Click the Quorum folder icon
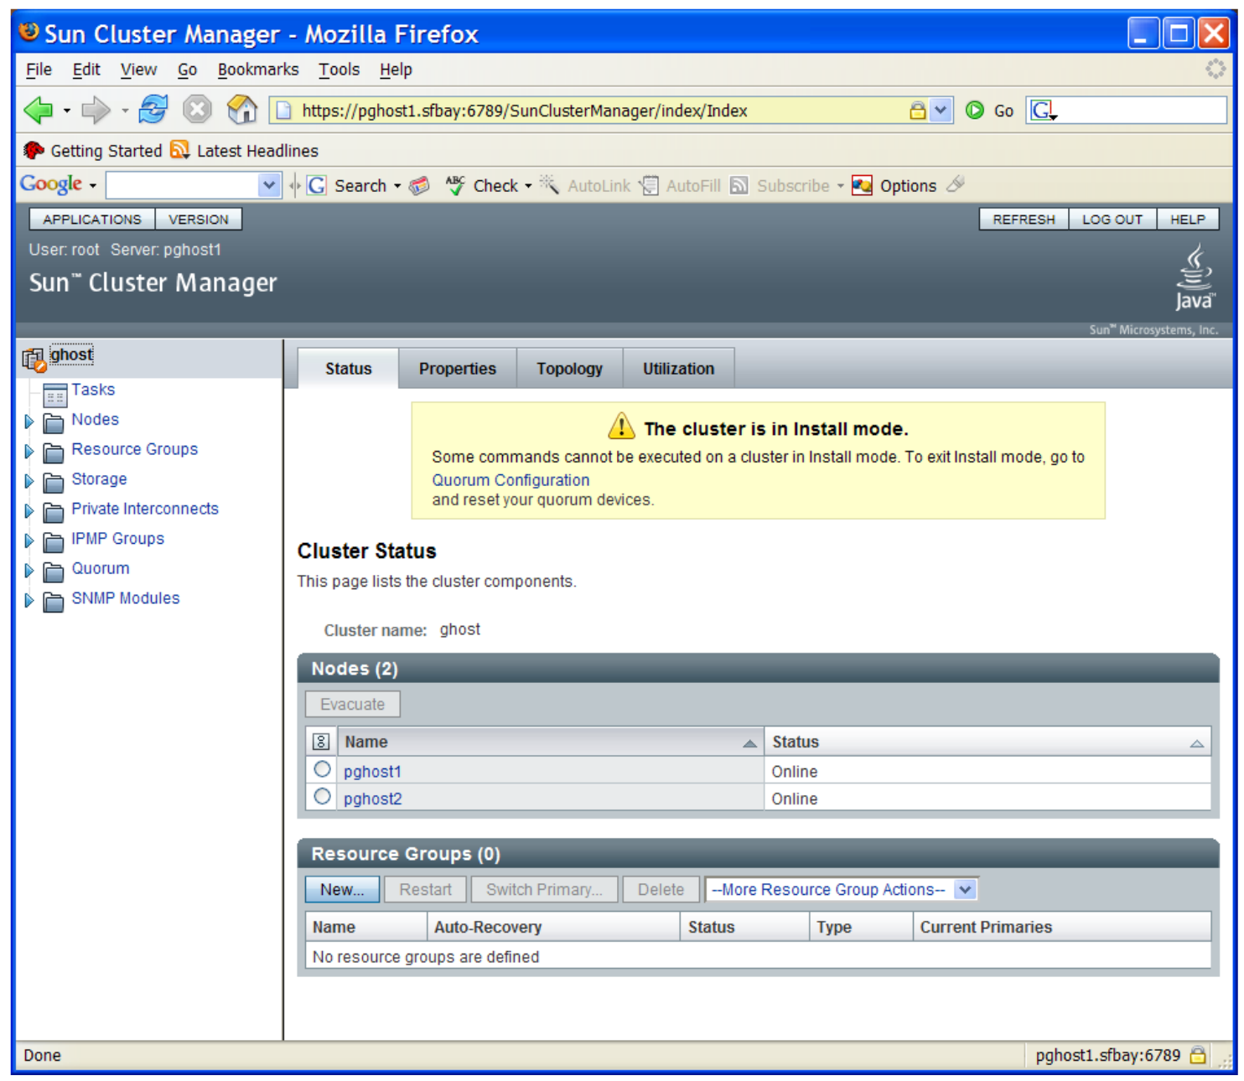1244x1081 pixels. (x=54, y=572)
